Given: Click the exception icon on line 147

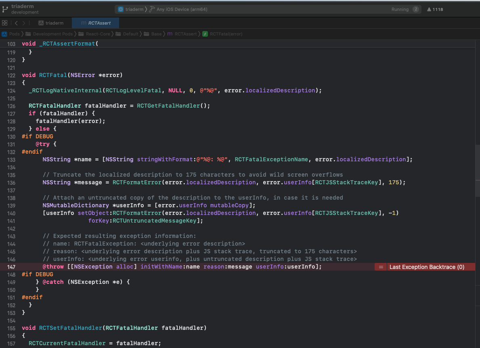Looking at the screenshot, I should (x=380, y=267).
